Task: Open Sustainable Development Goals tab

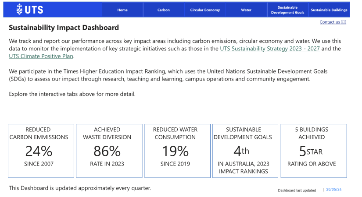Action: [287, 10]
